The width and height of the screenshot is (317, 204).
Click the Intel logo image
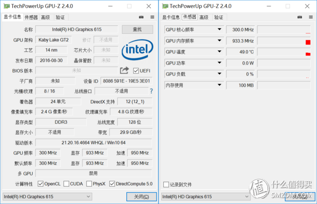pos(137,50)
